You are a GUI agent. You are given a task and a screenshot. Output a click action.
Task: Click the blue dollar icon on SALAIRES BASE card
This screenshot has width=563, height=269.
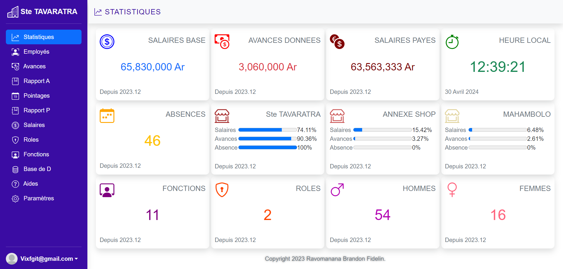click(x=107, y=42)
